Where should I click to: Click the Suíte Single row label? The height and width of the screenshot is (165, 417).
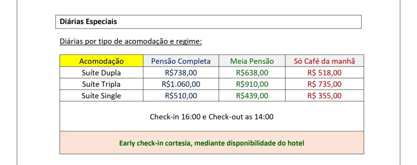click(x=101, y=96)
